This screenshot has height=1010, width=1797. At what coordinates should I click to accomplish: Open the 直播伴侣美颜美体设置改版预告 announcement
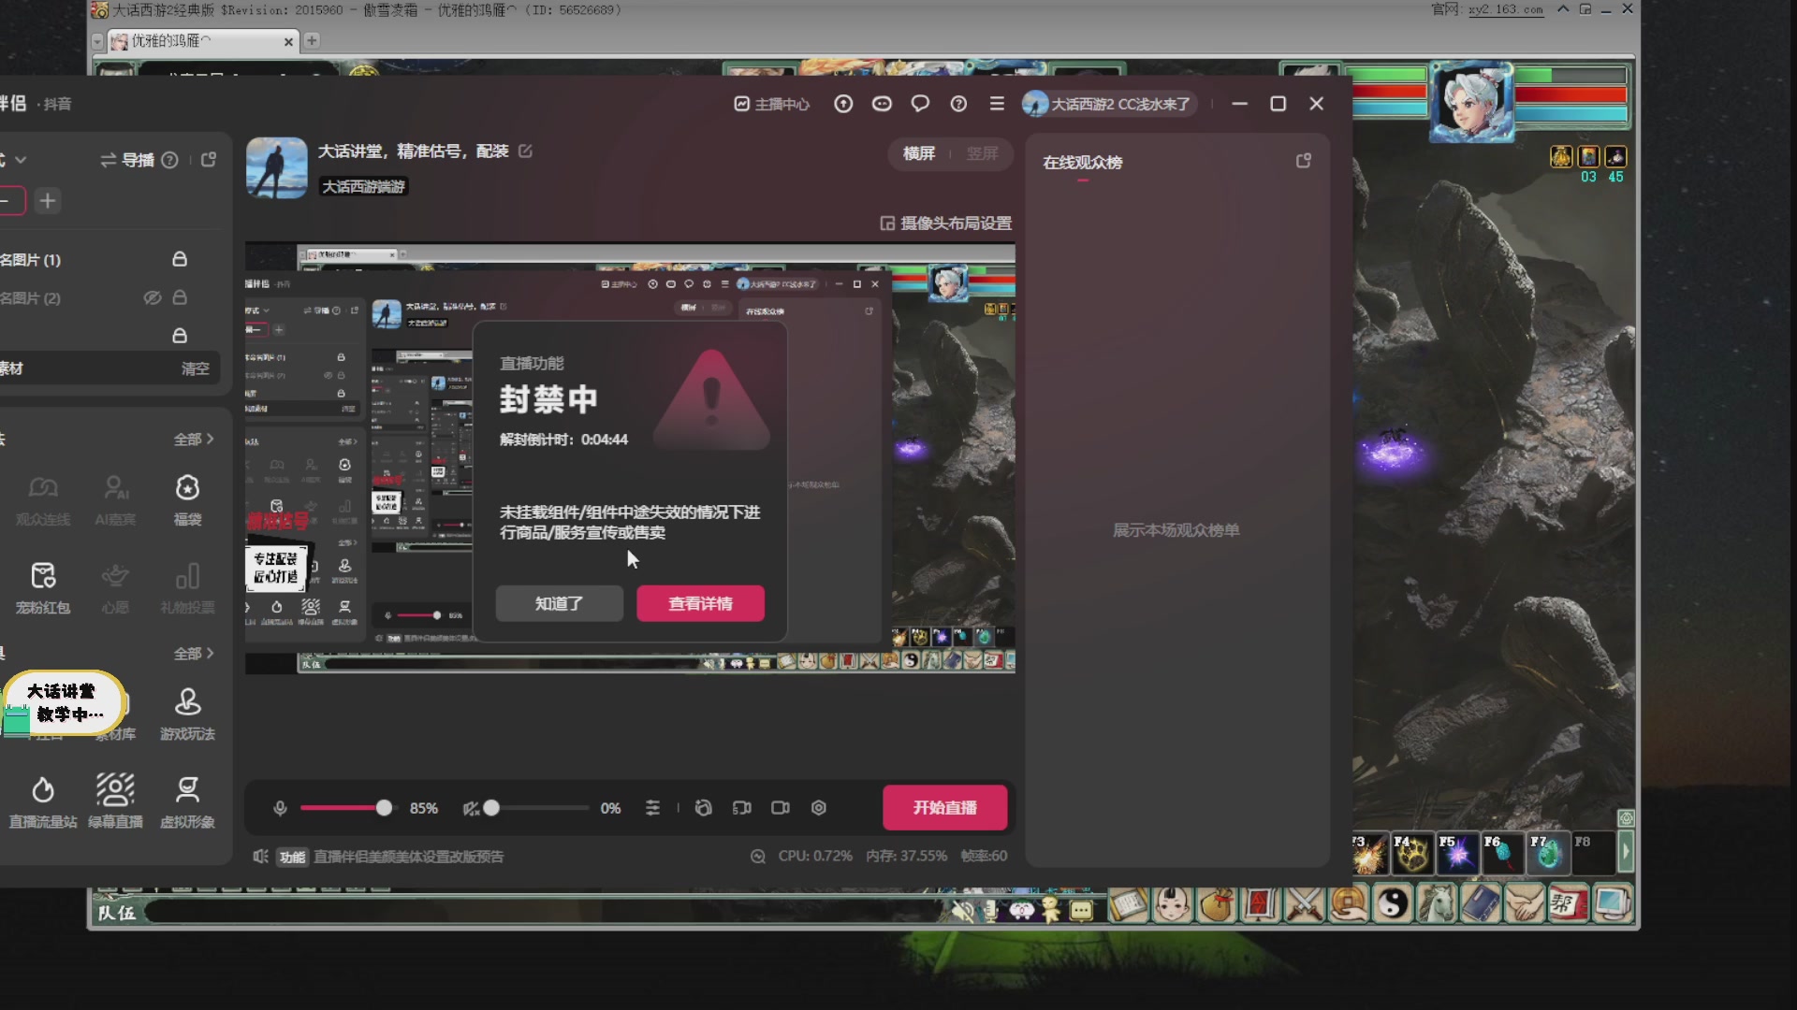[x=408, y=857]
